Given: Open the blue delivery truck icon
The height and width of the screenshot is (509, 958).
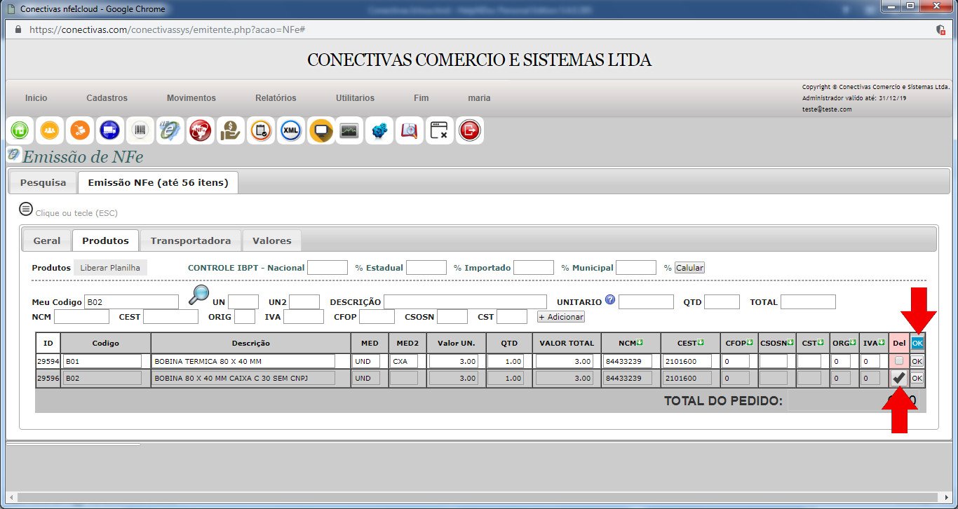Looking at the screenshot, I should click(109, 130).
